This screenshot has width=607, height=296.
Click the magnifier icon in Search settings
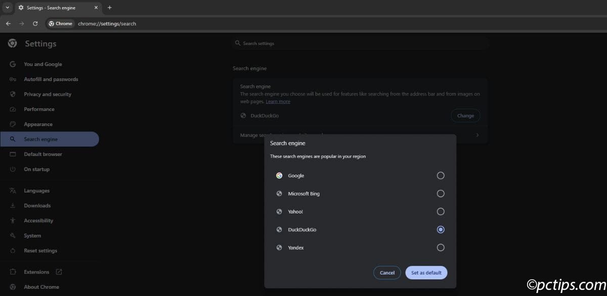[x=238, y=43]
